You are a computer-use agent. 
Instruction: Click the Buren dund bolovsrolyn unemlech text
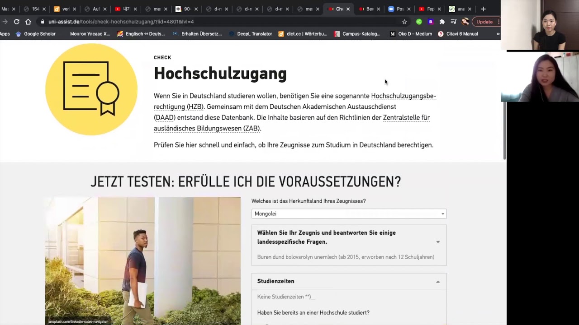[346, 257]
